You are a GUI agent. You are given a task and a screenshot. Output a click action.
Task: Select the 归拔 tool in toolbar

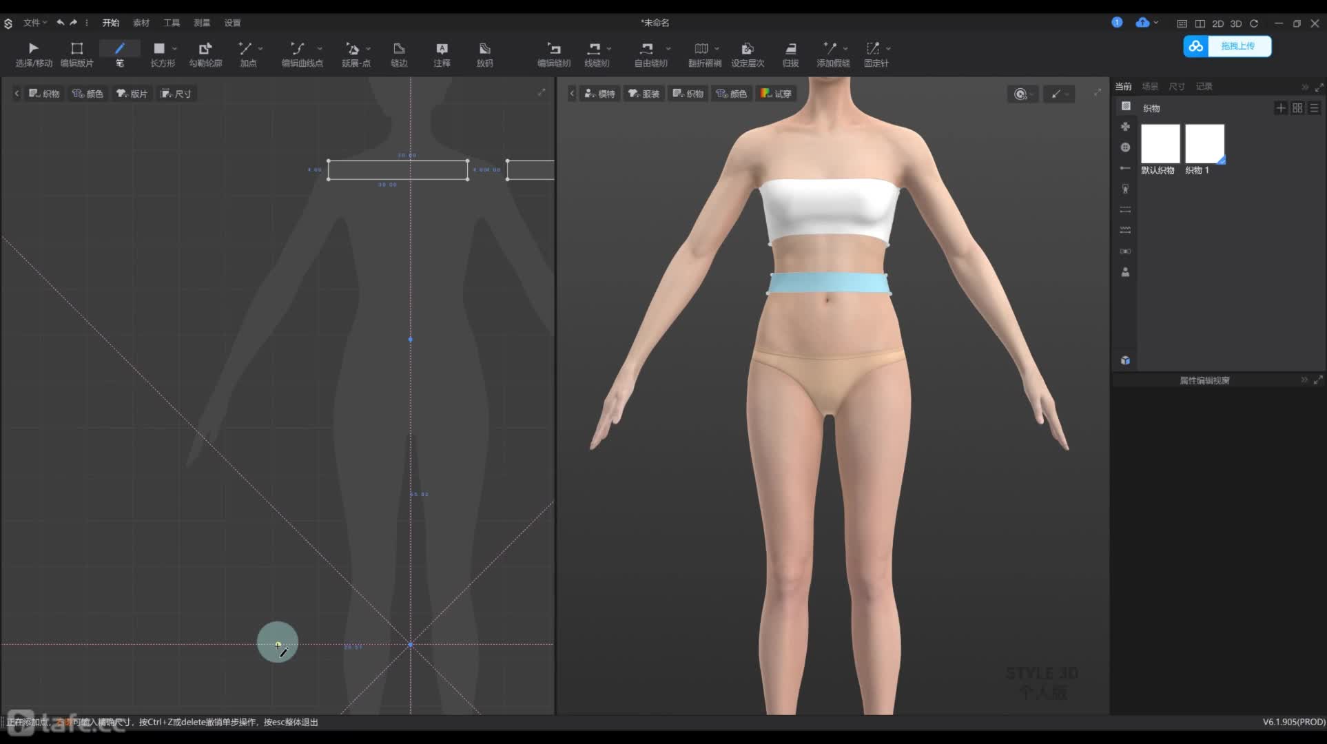click(x=790, y=54)
